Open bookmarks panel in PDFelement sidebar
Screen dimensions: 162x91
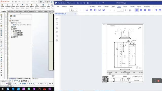[57, 24]
